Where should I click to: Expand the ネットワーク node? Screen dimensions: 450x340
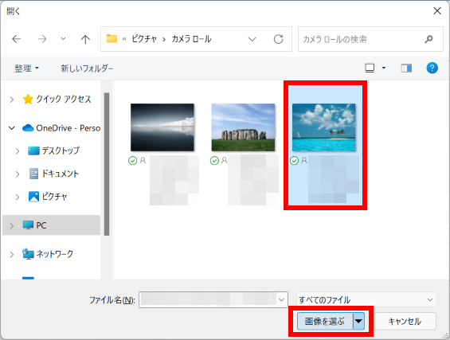[11, 254]
